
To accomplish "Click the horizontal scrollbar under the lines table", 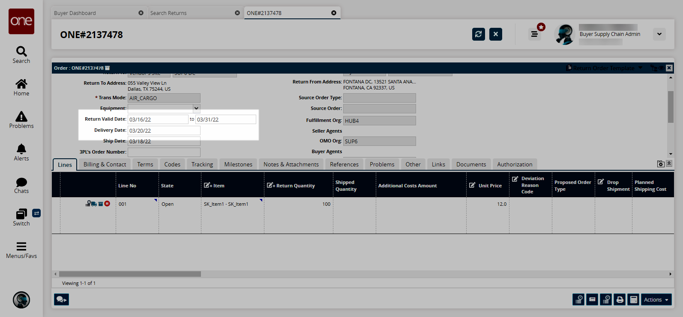I will pos(130,274).
